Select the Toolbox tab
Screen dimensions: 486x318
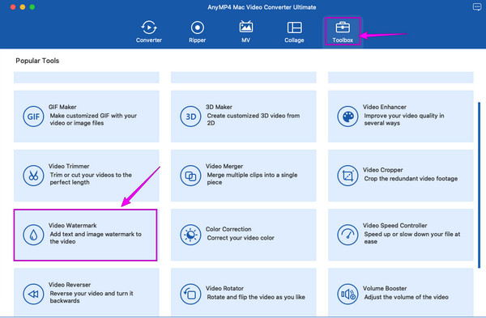tap(343, 32)
